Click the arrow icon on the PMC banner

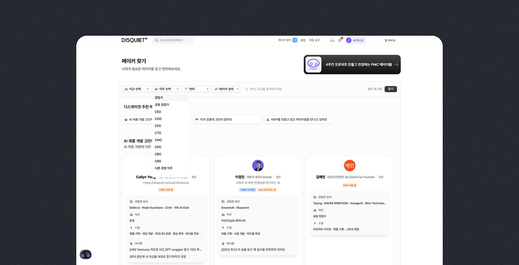396,64
